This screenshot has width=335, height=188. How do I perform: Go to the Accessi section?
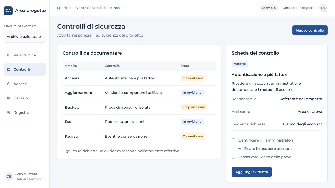25,84
